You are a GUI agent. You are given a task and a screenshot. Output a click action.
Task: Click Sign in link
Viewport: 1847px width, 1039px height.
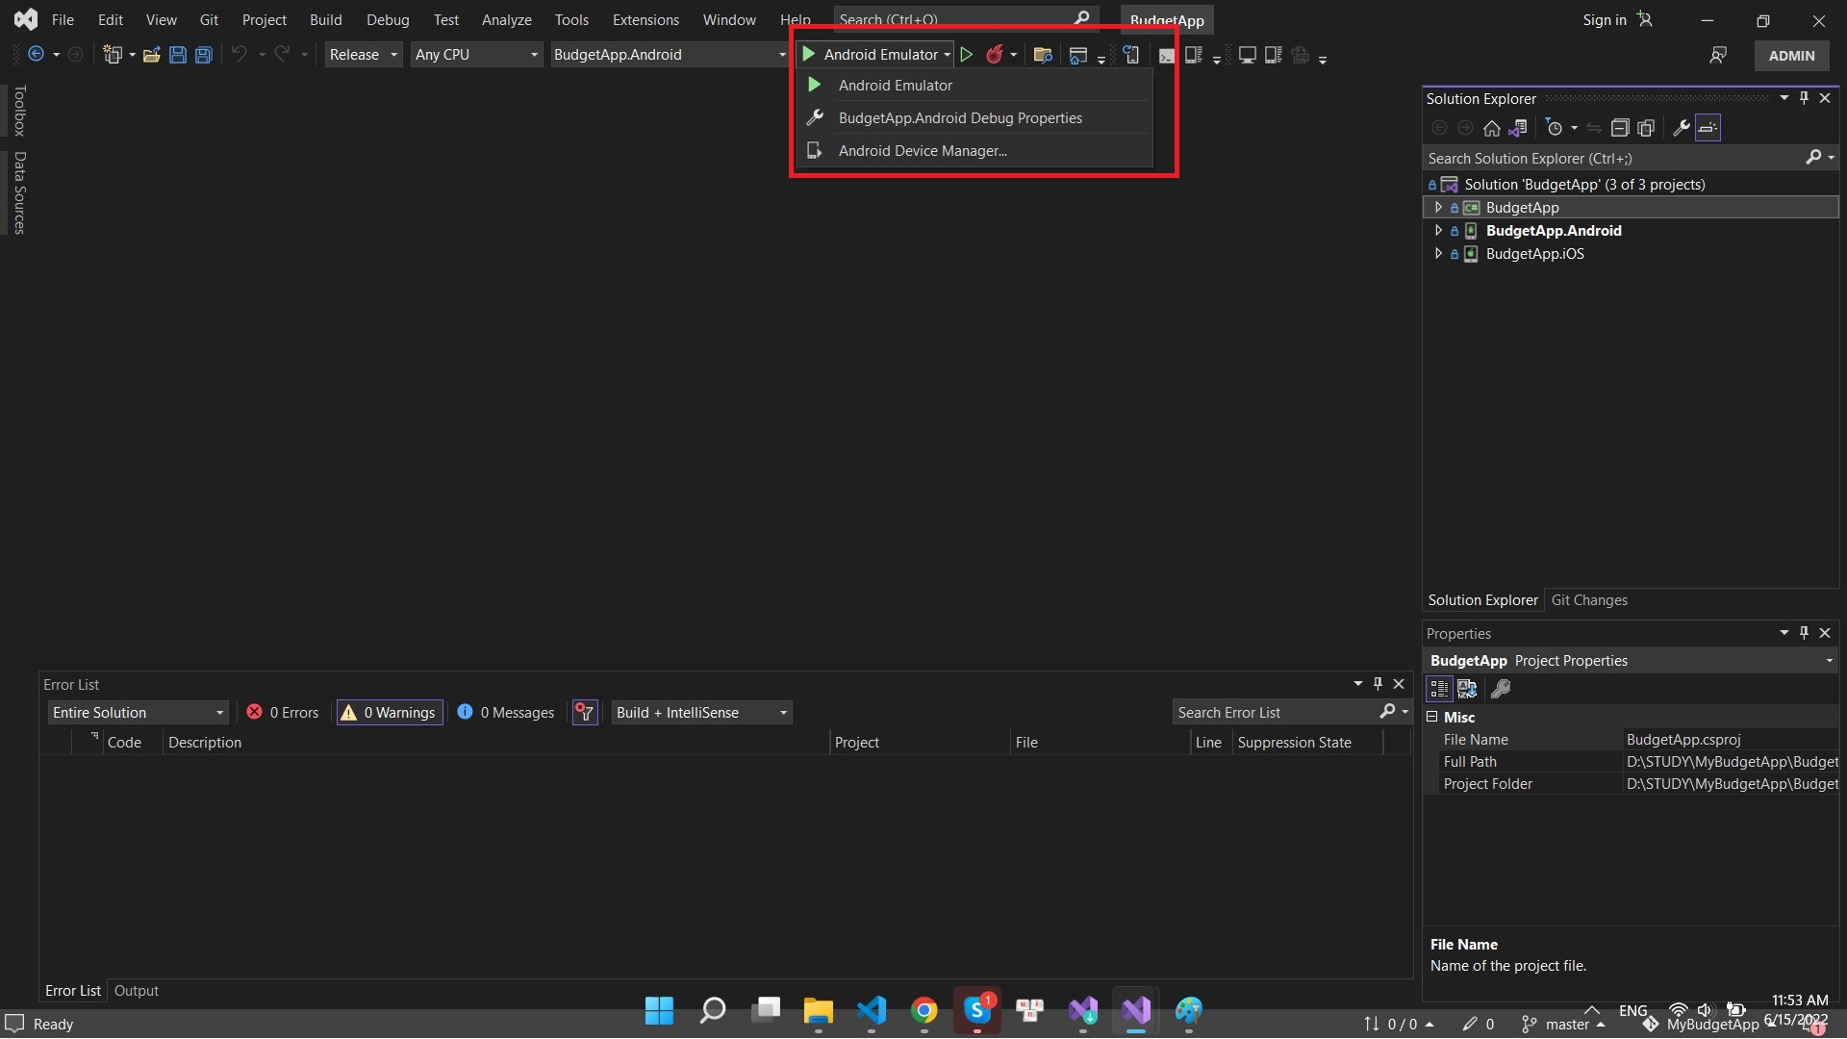click(x=1604, y=20)
